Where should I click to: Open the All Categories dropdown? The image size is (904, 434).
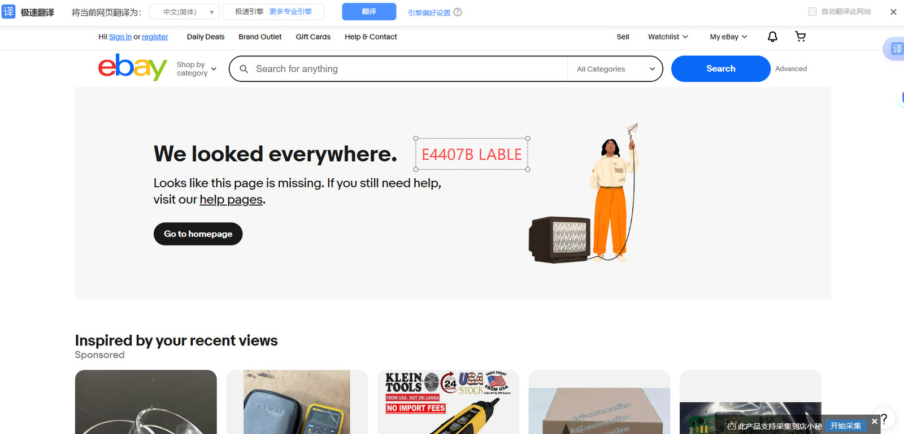(x=615, y=69)
